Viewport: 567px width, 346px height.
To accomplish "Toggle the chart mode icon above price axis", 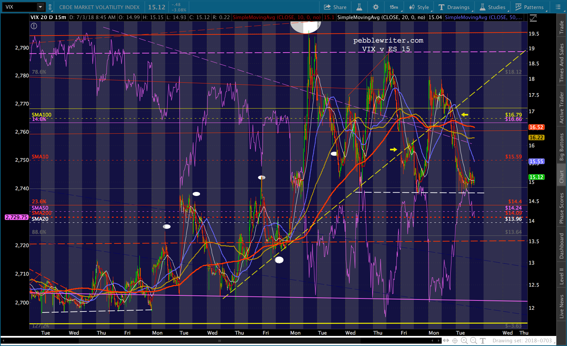I will click(x=533, y=18).
